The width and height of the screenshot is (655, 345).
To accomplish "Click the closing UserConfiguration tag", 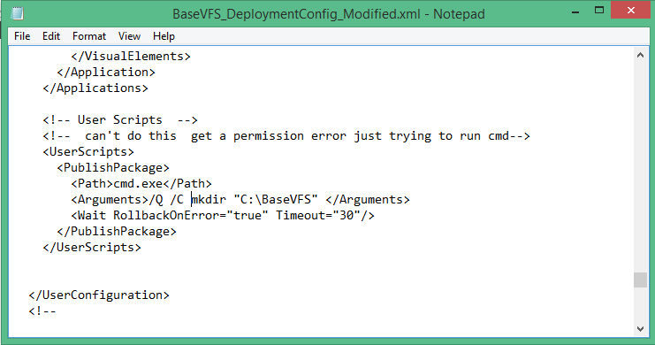I will (99, 295).
